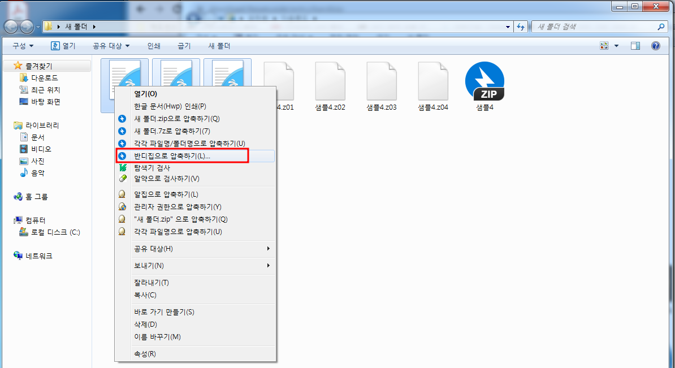The width and height of the screenshot is (675, 368).
Task: Open the 구성 dropdown
Action: click(23, 46)
